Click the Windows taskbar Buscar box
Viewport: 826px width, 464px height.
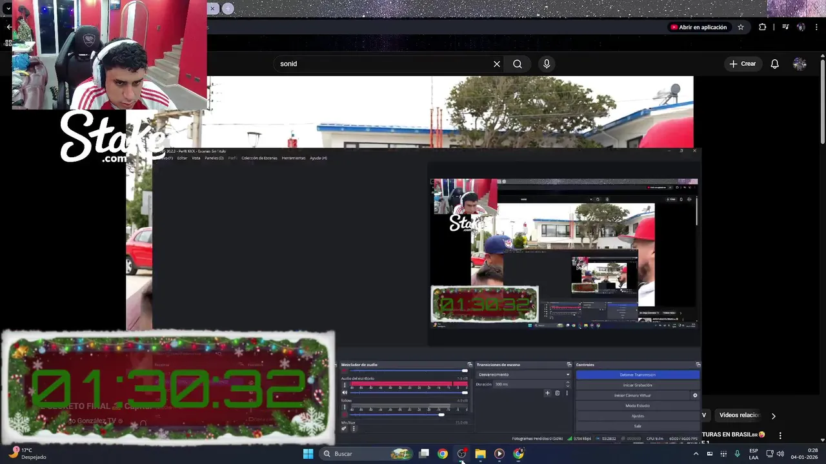click(x=366, y=454)
